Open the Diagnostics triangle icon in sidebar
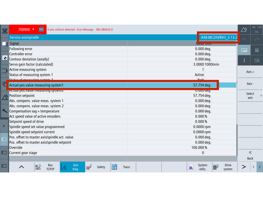 pos(5,97)
